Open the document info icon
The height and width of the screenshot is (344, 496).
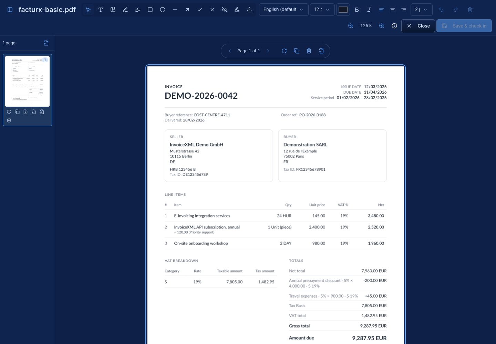click(x=394, y=26)
